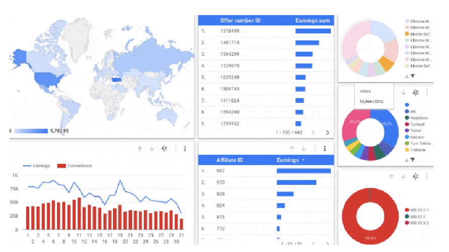Click drill-down arrow above carrier donut chart

(403, 92)
